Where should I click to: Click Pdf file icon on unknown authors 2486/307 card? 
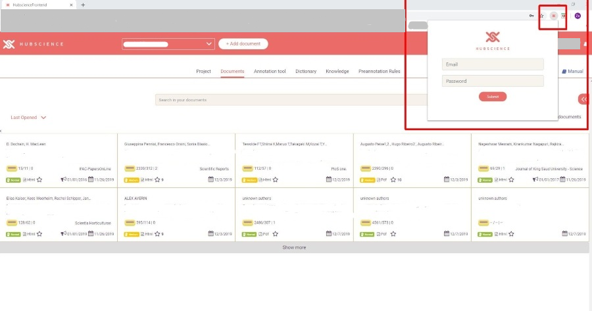[260, 234]
